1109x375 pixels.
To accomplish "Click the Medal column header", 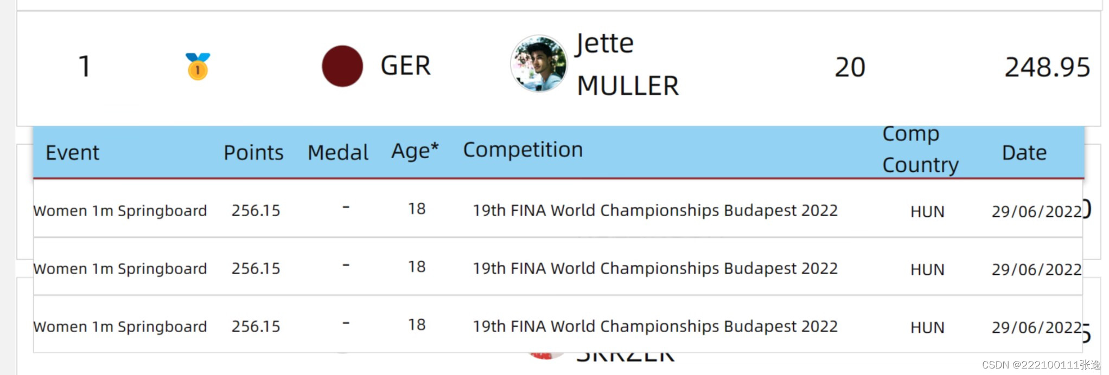I will tap(337, 153).
